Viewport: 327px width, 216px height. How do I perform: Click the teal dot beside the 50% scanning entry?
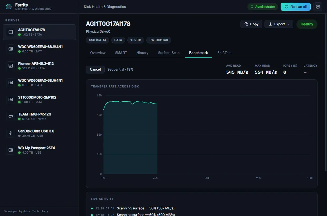pos(92,208)
